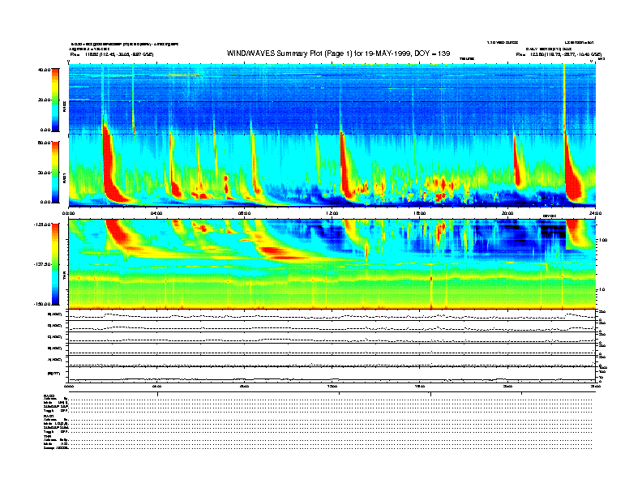Click the TNR color scale bar
Image resolution: width=642 pixels, height=496 pixels.
55,264
